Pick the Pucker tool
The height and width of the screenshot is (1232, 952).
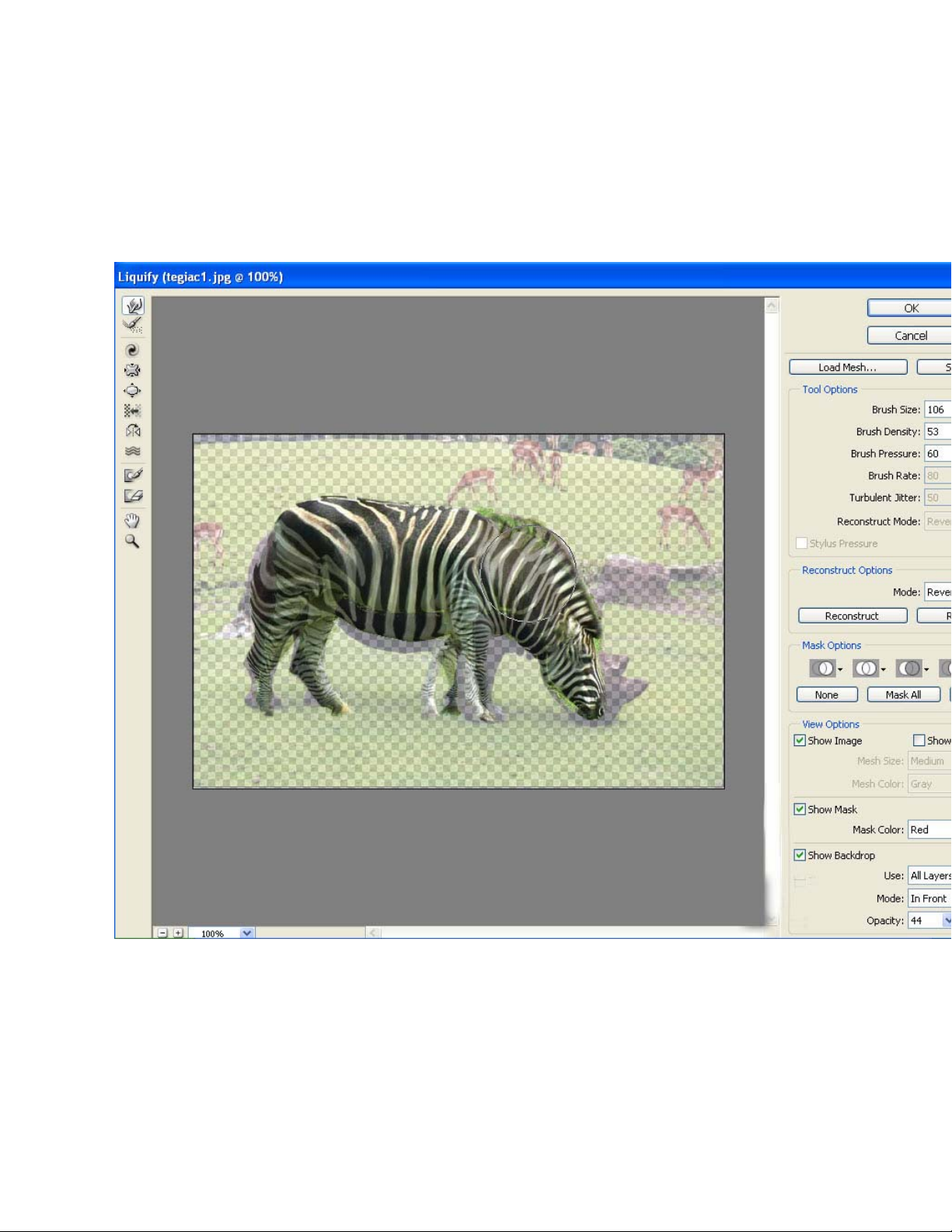pos(133,371)
